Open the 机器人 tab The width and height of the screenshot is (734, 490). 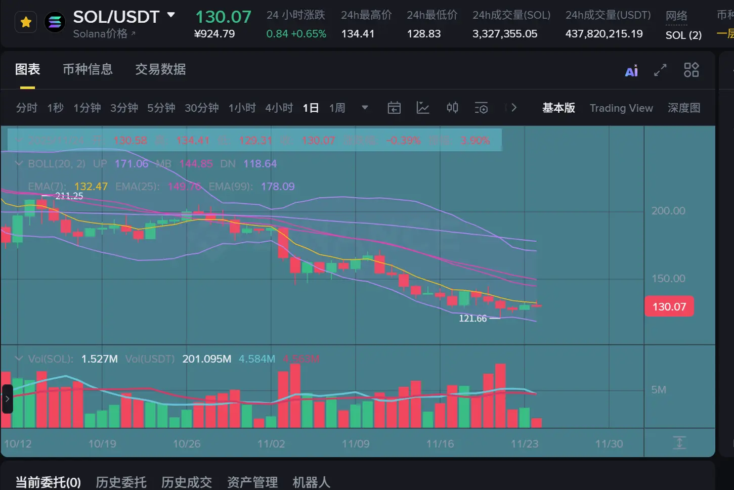pos(312,482)
